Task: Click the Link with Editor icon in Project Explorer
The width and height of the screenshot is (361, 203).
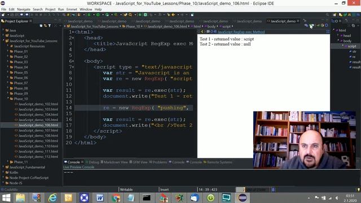Action: 45,26
